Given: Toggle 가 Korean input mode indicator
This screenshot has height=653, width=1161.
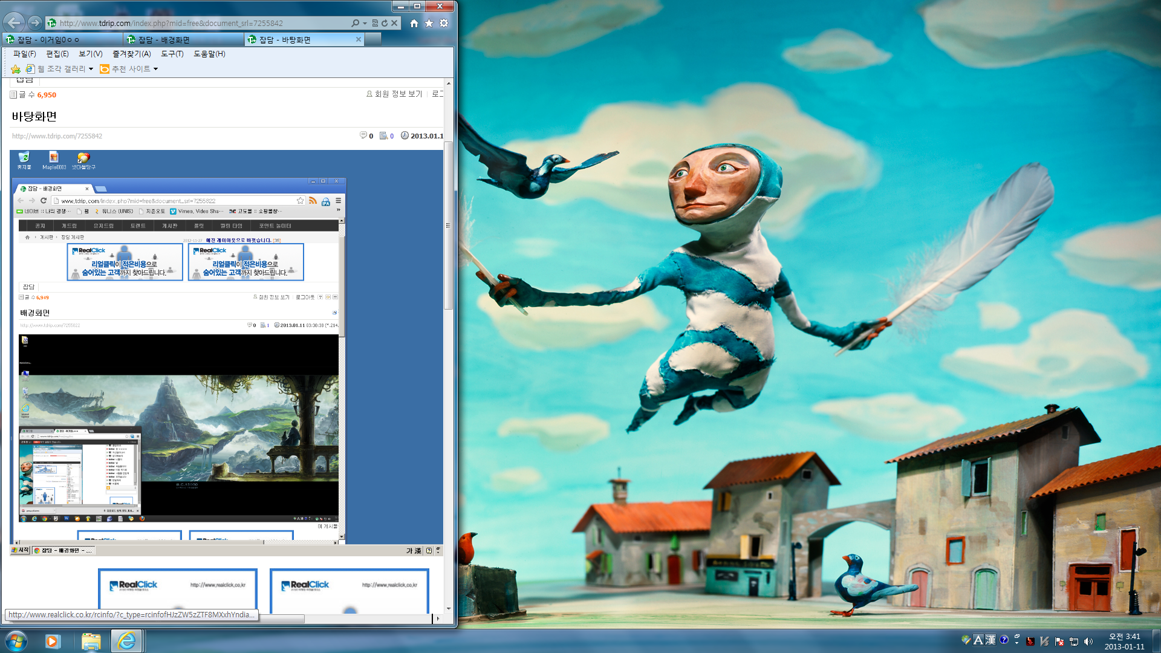Looking at the screenshot, I should [x=409, y=551].
